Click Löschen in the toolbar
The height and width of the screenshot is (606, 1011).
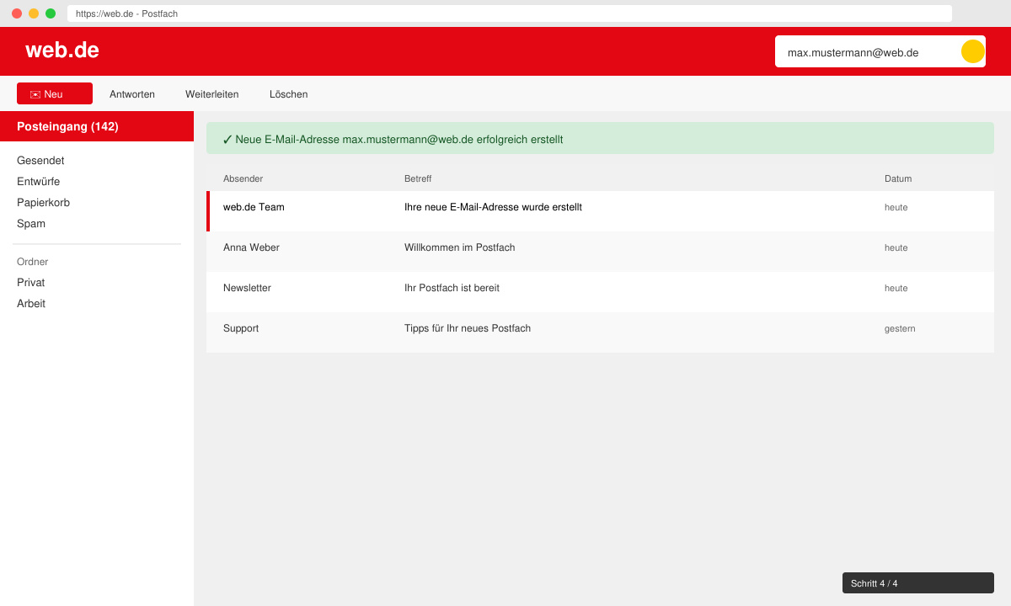click(x=289, y=94)
